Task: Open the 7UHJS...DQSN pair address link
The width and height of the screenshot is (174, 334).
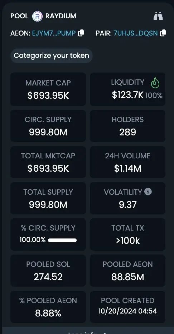Action: 136,33
